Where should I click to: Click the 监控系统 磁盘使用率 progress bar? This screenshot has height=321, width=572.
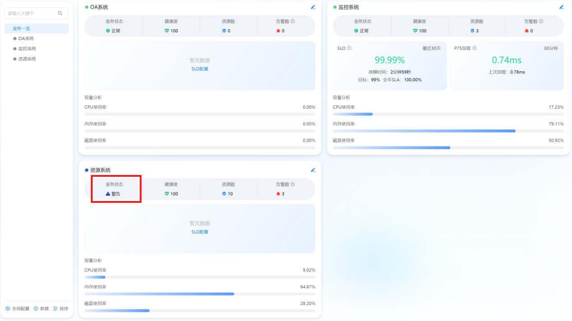click(x=448, y=147)
